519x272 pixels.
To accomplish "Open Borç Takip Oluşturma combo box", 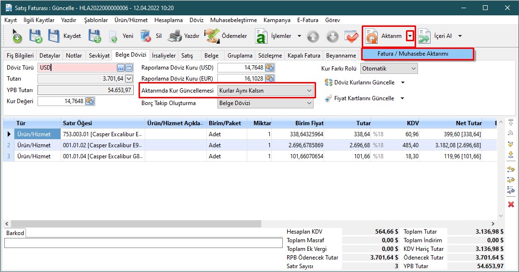I will pyautogui.click(x=265, y=103).
